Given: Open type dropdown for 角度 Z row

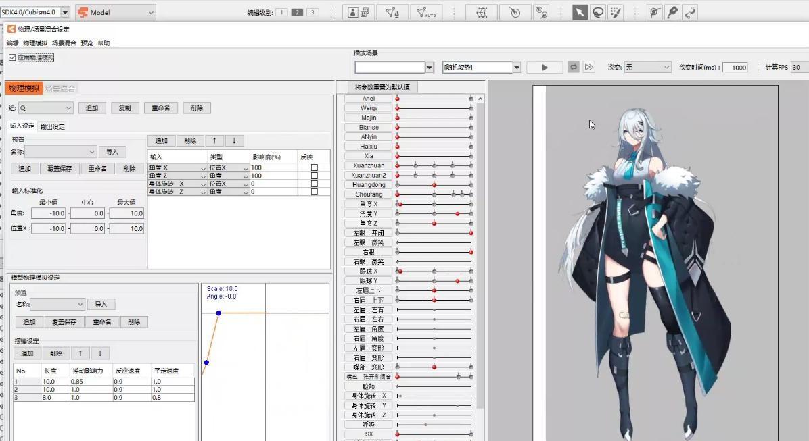Looking at the screenshot, I should click(229, 176).
